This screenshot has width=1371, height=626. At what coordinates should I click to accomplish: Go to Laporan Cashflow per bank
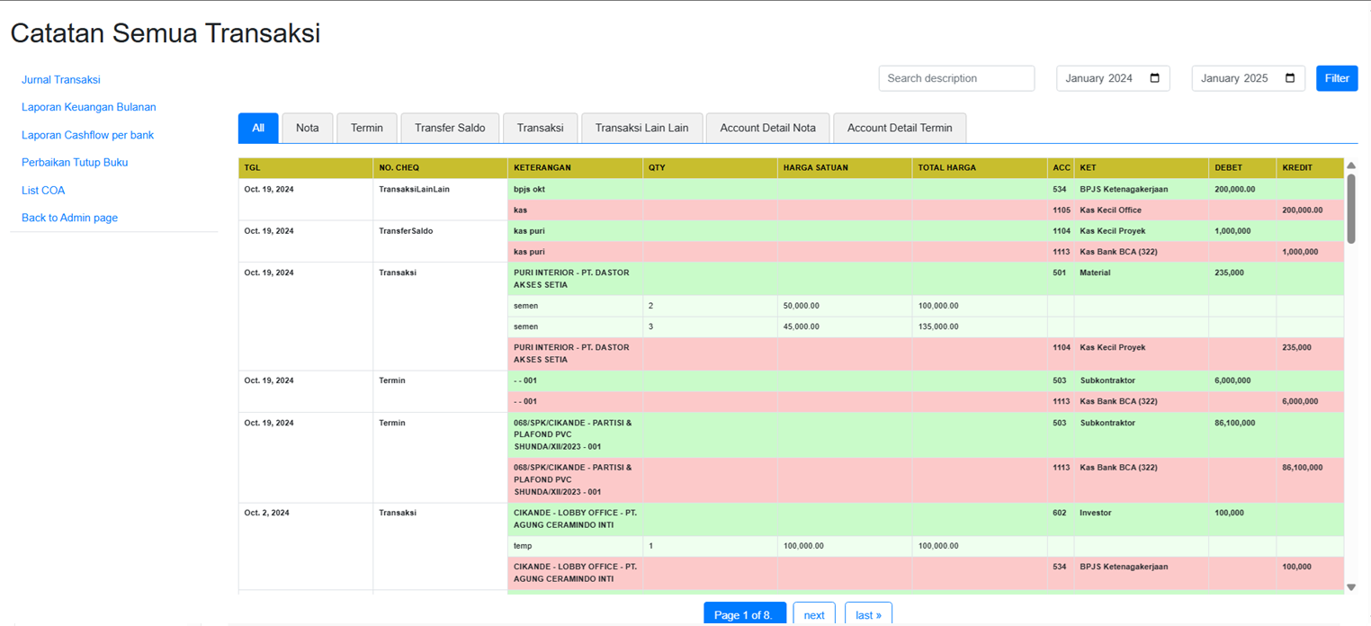point(88,135)
